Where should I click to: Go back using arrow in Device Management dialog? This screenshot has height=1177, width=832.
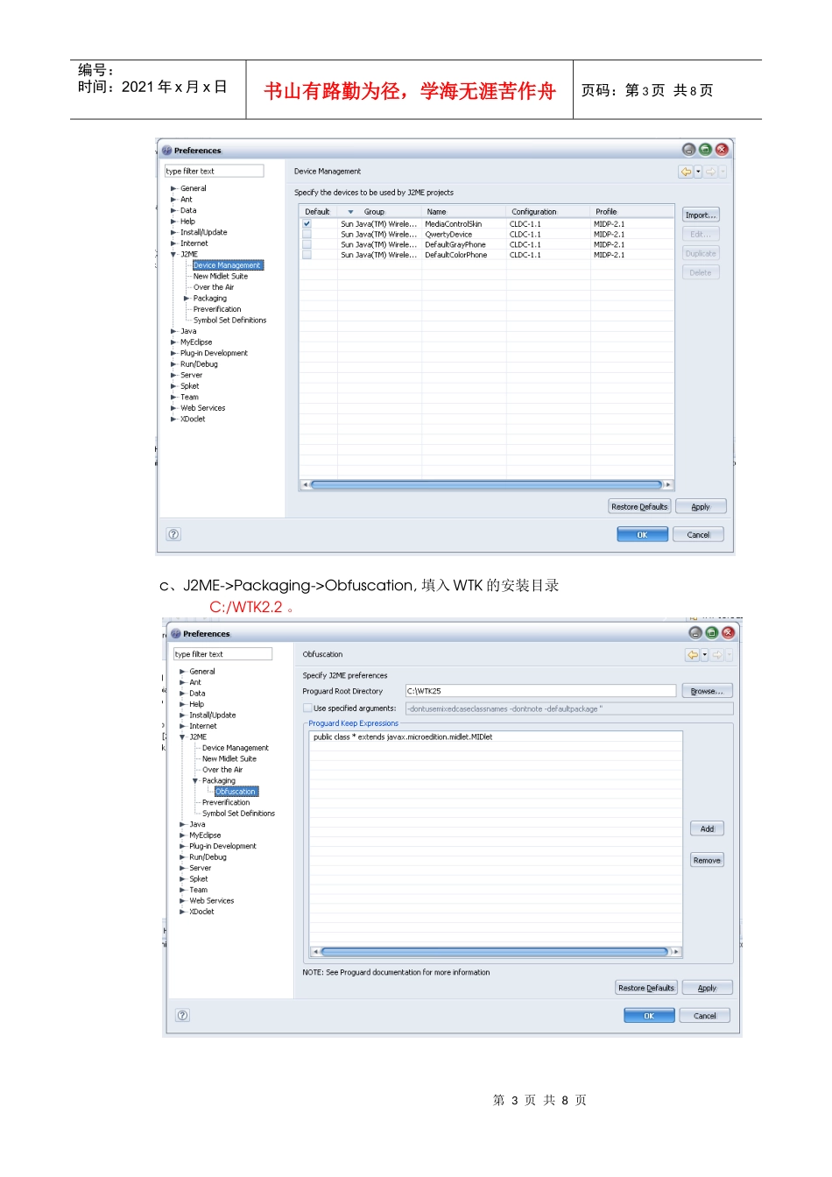(686, 172)
